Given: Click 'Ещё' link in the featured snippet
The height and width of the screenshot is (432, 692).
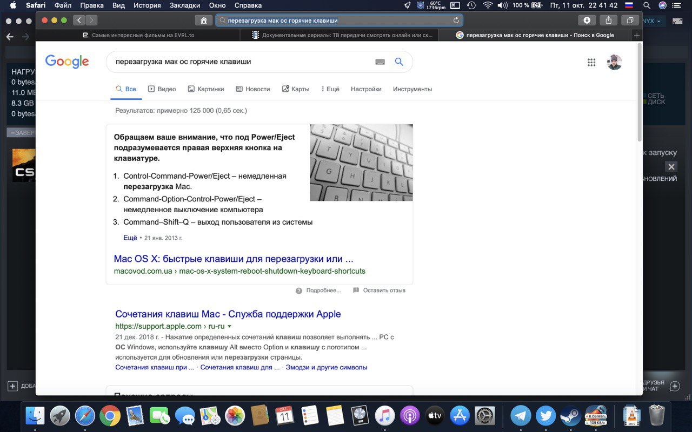Looking at the screenshot, I should coord(130,238).
